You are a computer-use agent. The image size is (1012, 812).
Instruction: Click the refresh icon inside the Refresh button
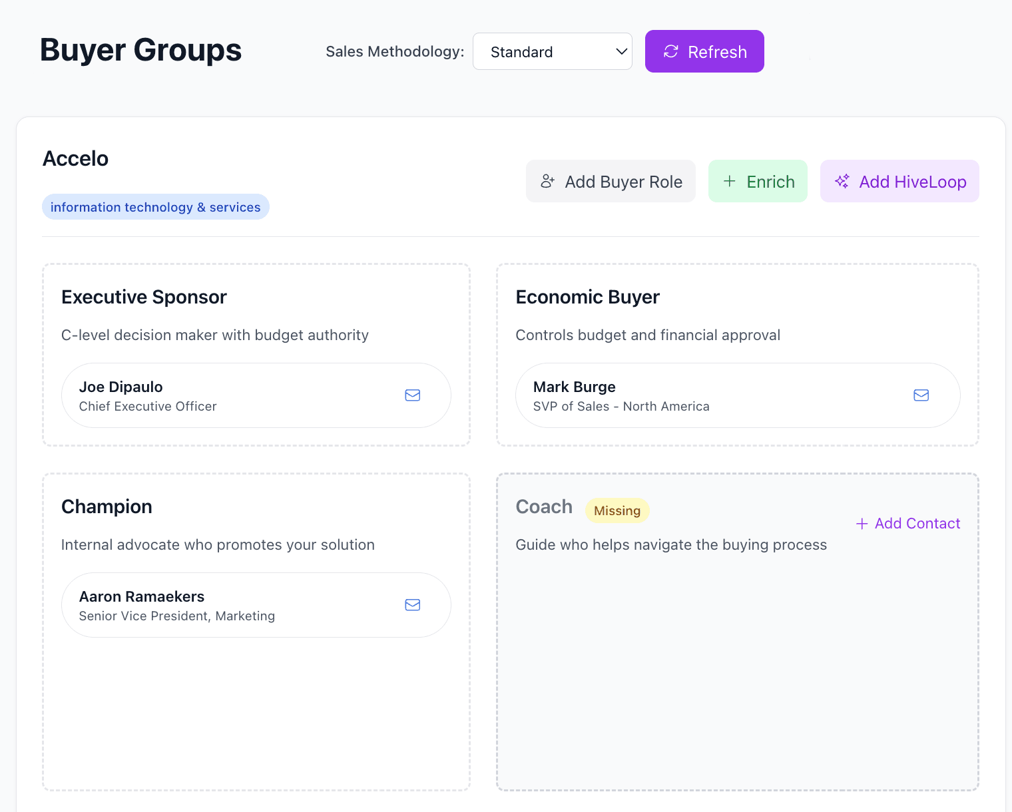coord(670,51)
